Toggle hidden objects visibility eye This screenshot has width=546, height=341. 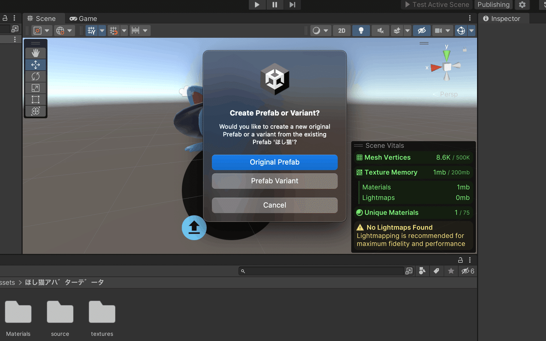(422, 30)
